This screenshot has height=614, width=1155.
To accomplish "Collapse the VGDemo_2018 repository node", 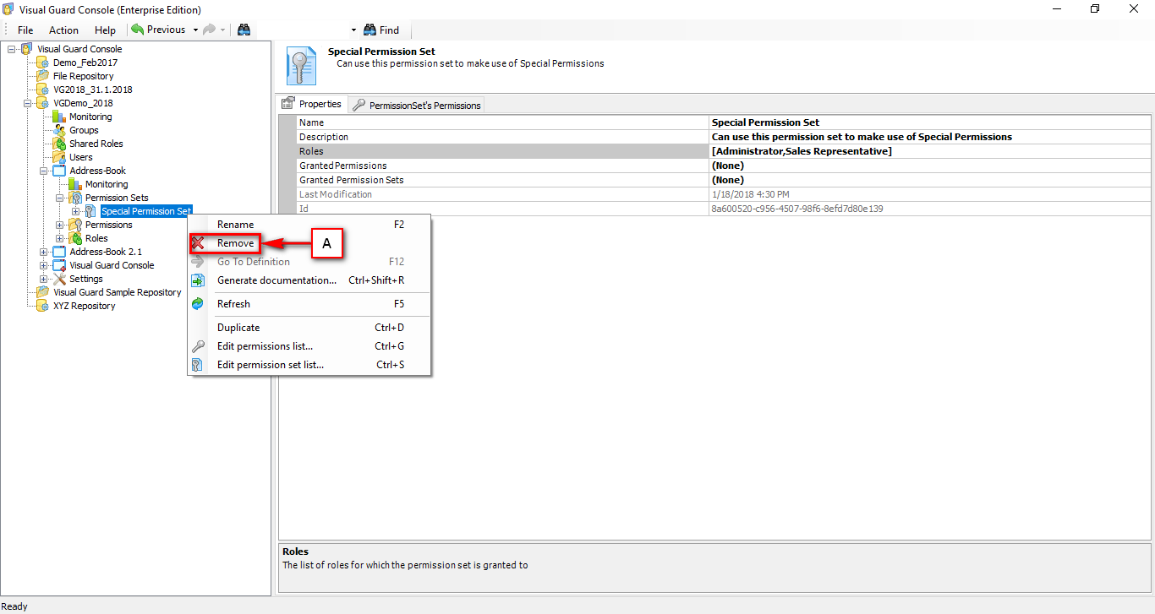I will pyautogui.click(x=28, y=103).
